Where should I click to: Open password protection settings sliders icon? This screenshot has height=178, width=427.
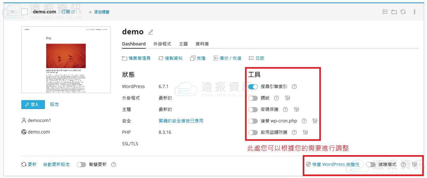pyautogui.click(x=297, y=110)
